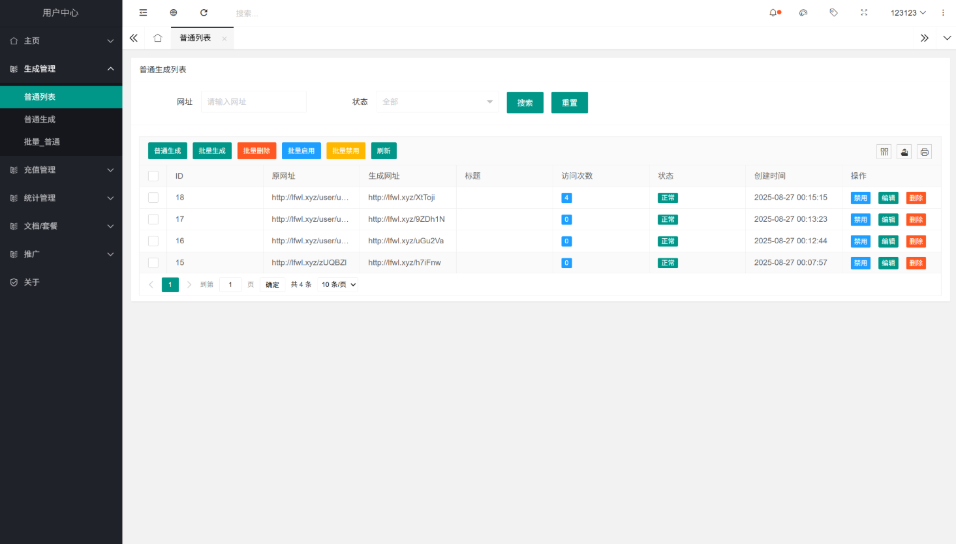
Task: Click the export table icon
Action: pos(904,152)
